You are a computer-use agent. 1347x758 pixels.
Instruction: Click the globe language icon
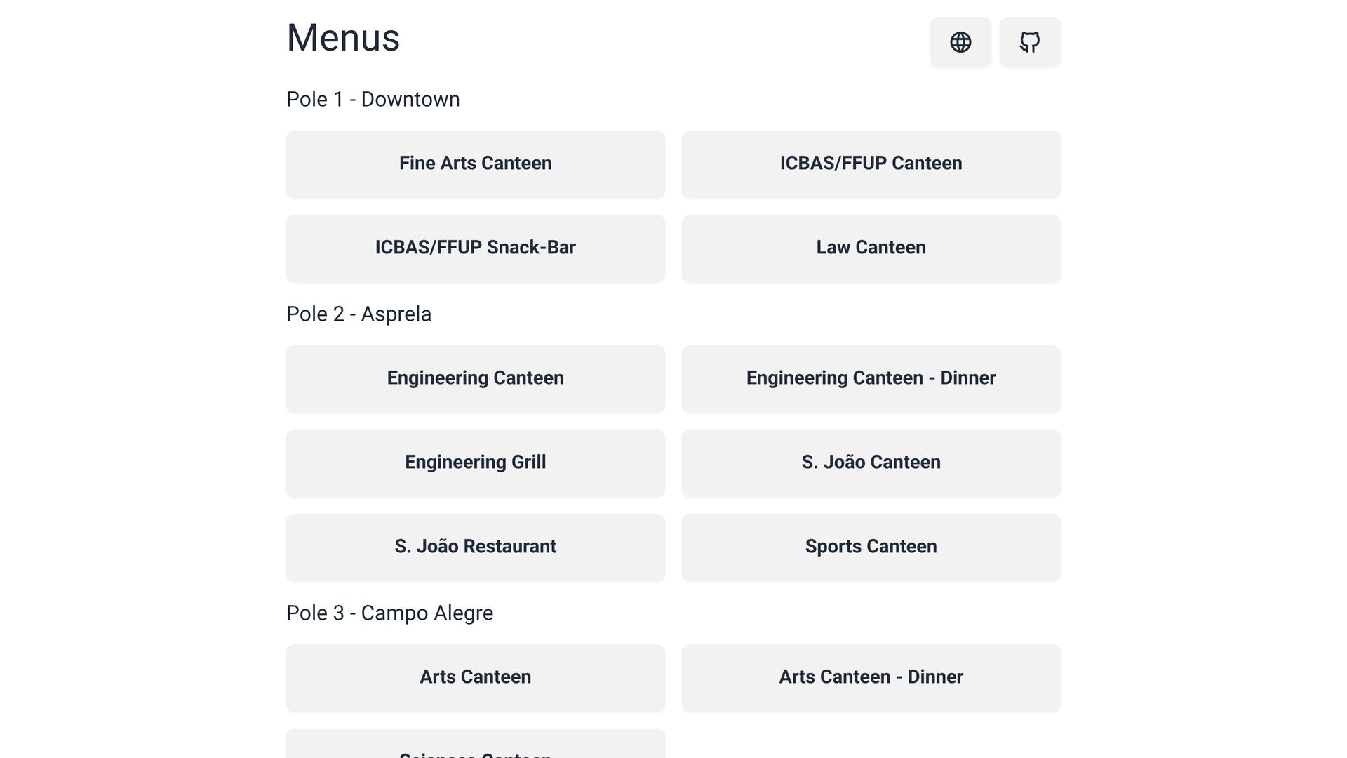coord(960,42)
